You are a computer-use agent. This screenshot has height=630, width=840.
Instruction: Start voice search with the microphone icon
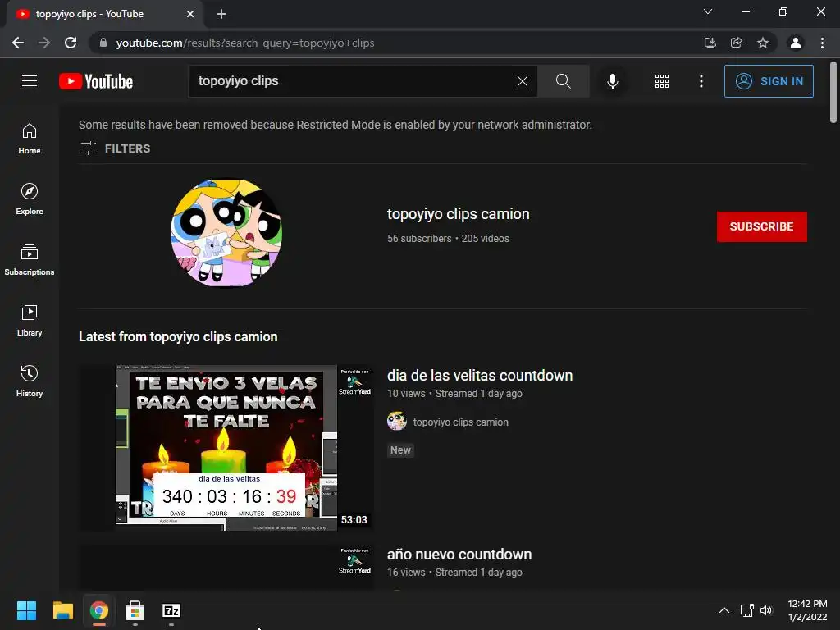(x=612, y=81)
